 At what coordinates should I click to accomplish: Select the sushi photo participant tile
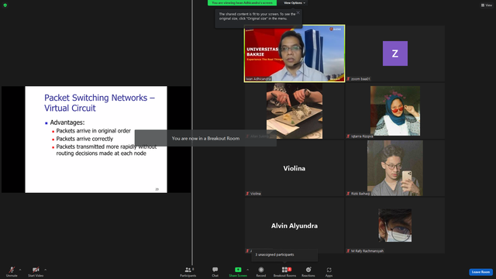(x=294, y=111)
